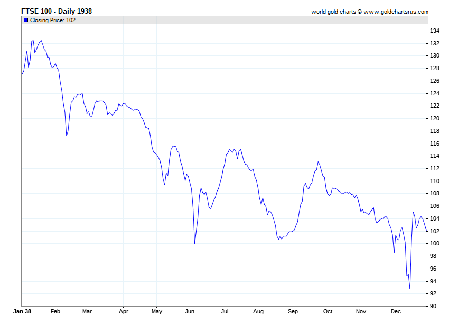Click the goldchartsrus.com credit text
The height and width of the screenshot is (325, 449).
tap(370, 12)
